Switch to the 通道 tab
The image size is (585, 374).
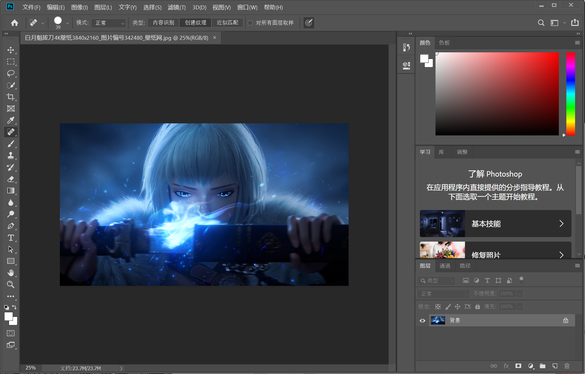pyautogui.click(x=445, y=266)
